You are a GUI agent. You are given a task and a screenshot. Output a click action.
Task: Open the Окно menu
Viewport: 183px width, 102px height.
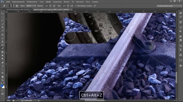(88, 2)
